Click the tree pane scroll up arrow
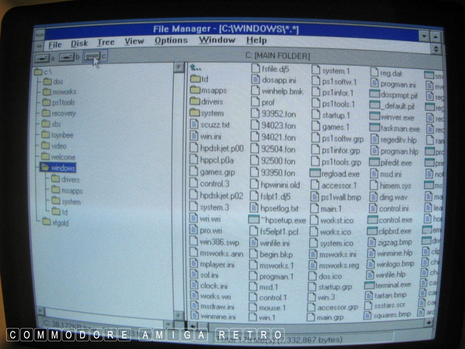The image size is (465, 349). (179, 67)
